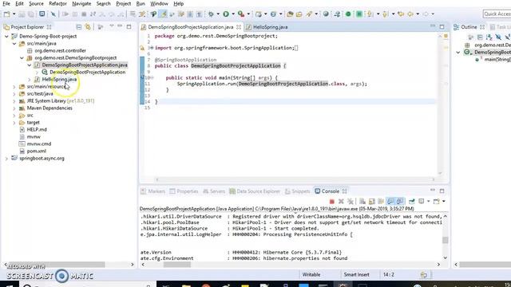Collapse the Demo-Spring-Boot-project tree node
This screenshot has height=287, width=511.
(x=6, y=37)
